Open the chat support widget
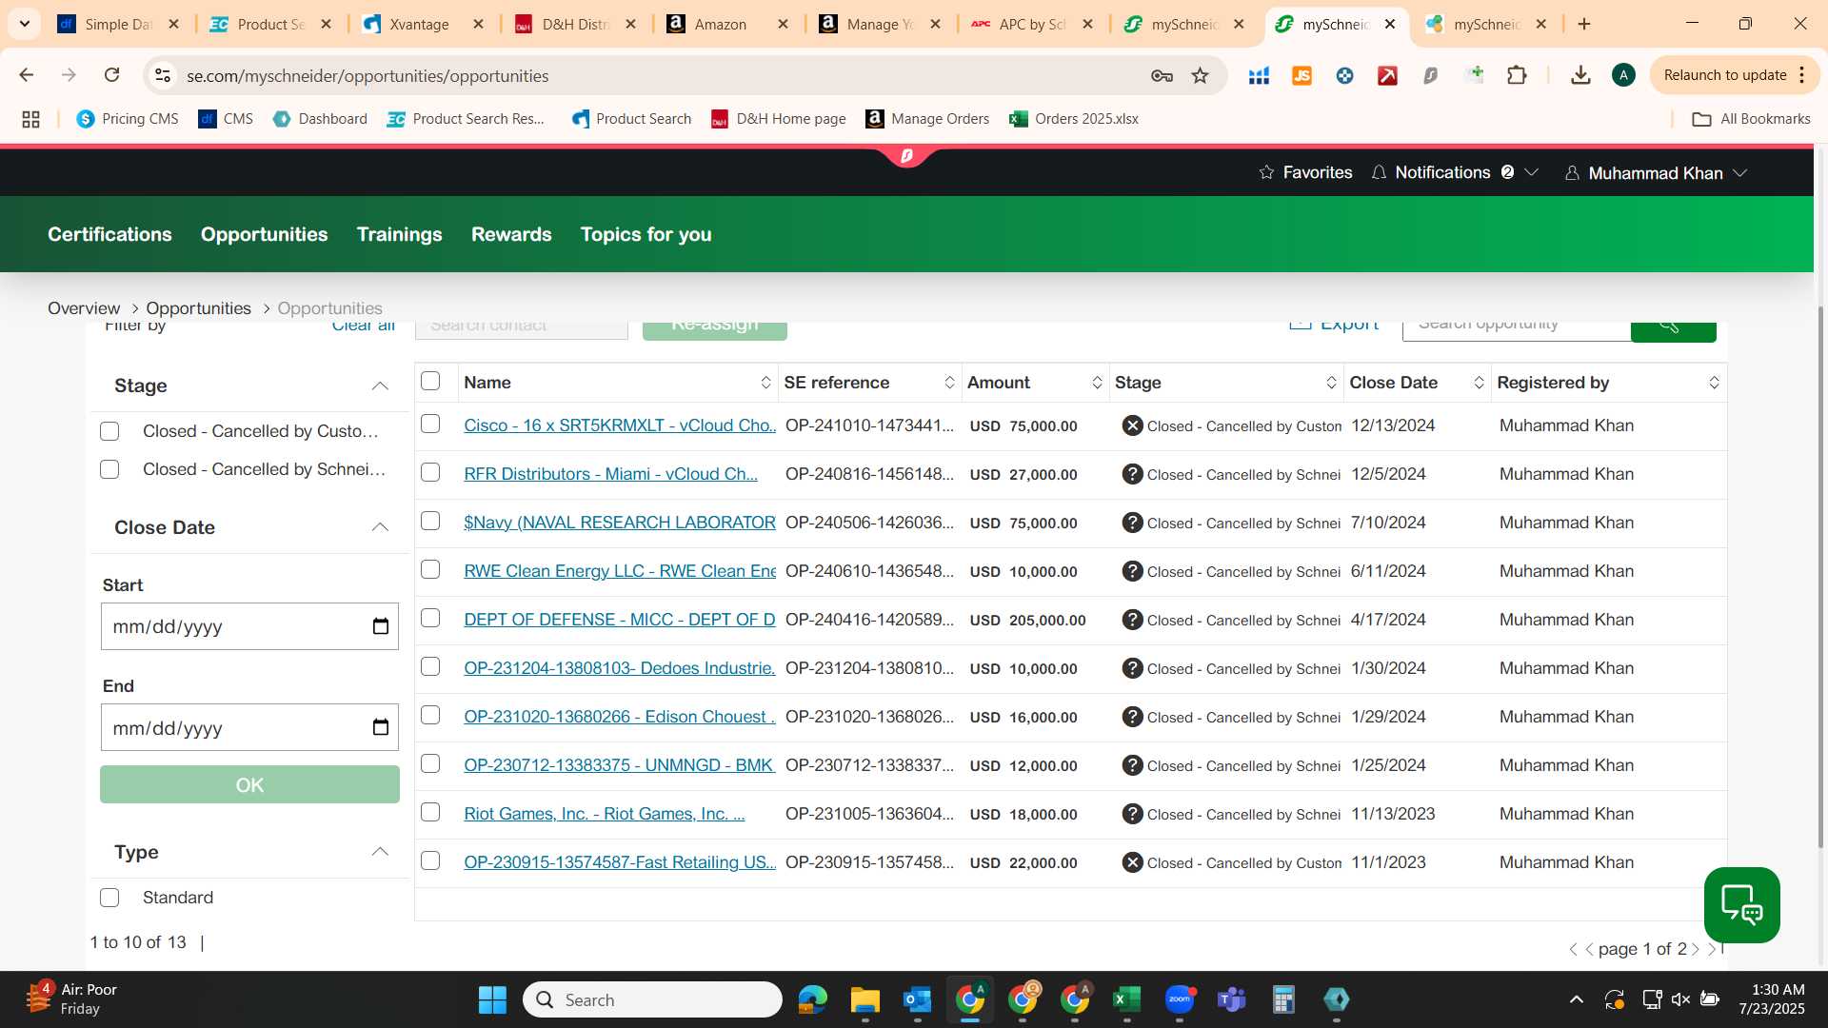This screenshot has width=1828, height=1028. pyautogui.click(x=1741, y=904)
